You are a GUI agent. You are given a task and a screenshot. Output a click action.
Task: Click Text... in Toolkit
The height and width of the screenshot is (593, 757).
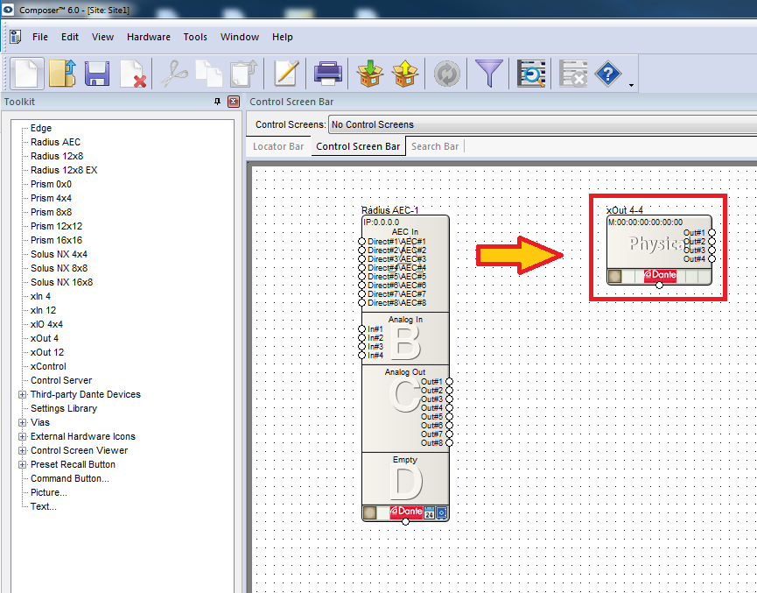(44, 506)
